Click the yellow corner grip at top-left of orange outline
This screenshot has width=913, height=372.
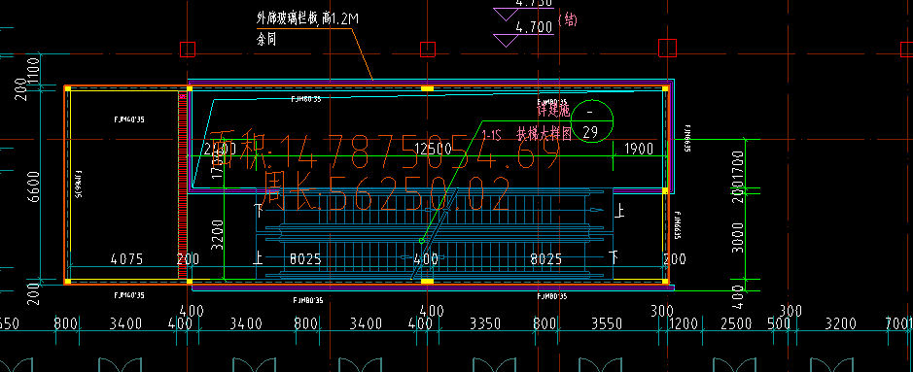pyautogui.click(x=67, y=88)
